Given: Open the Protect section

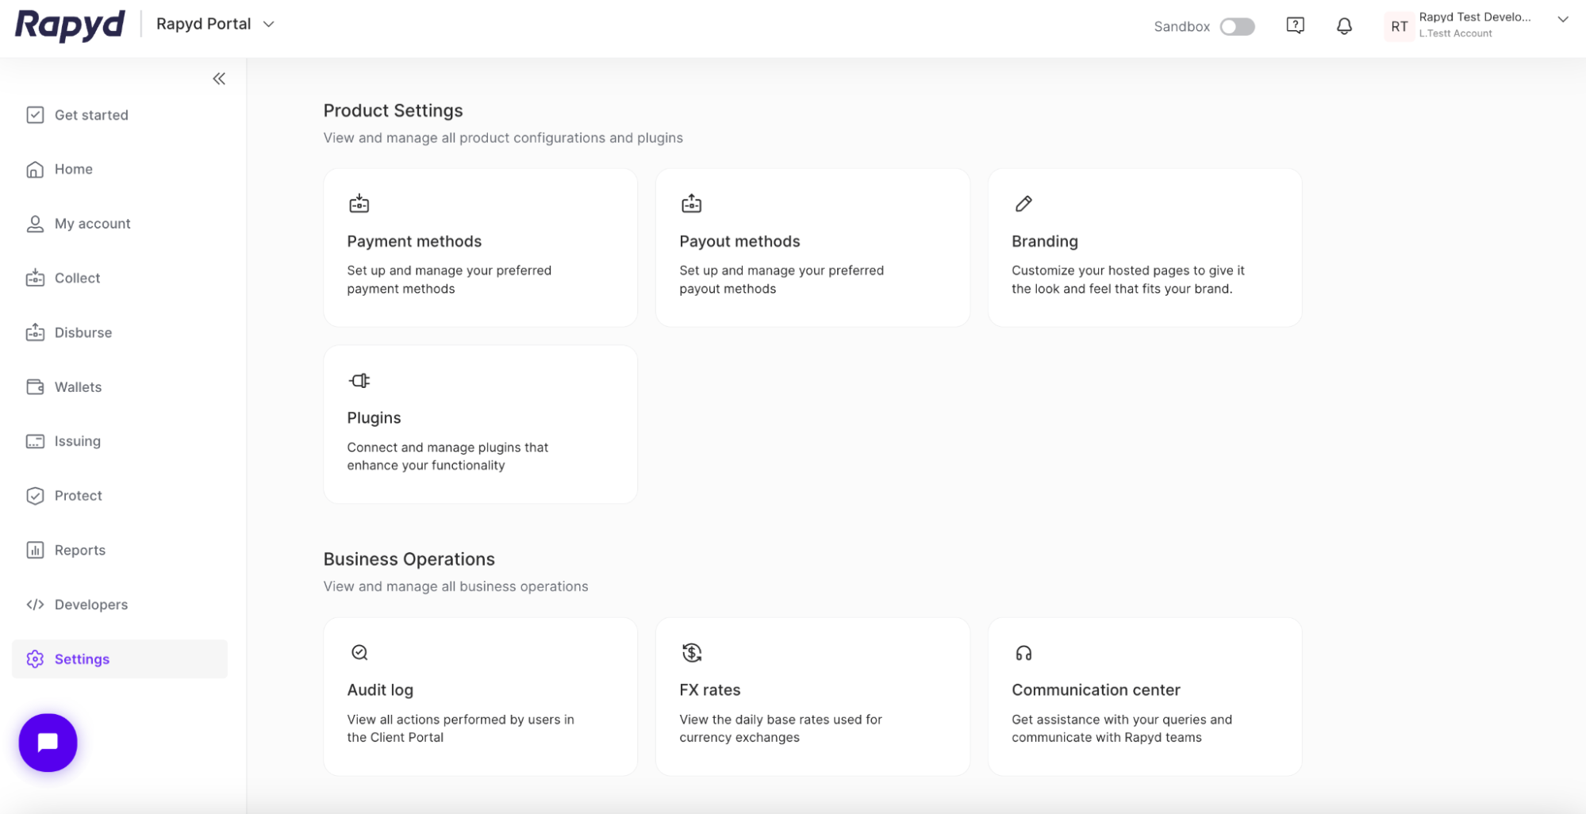Looking at the screenshot, I should click(78, 495).
